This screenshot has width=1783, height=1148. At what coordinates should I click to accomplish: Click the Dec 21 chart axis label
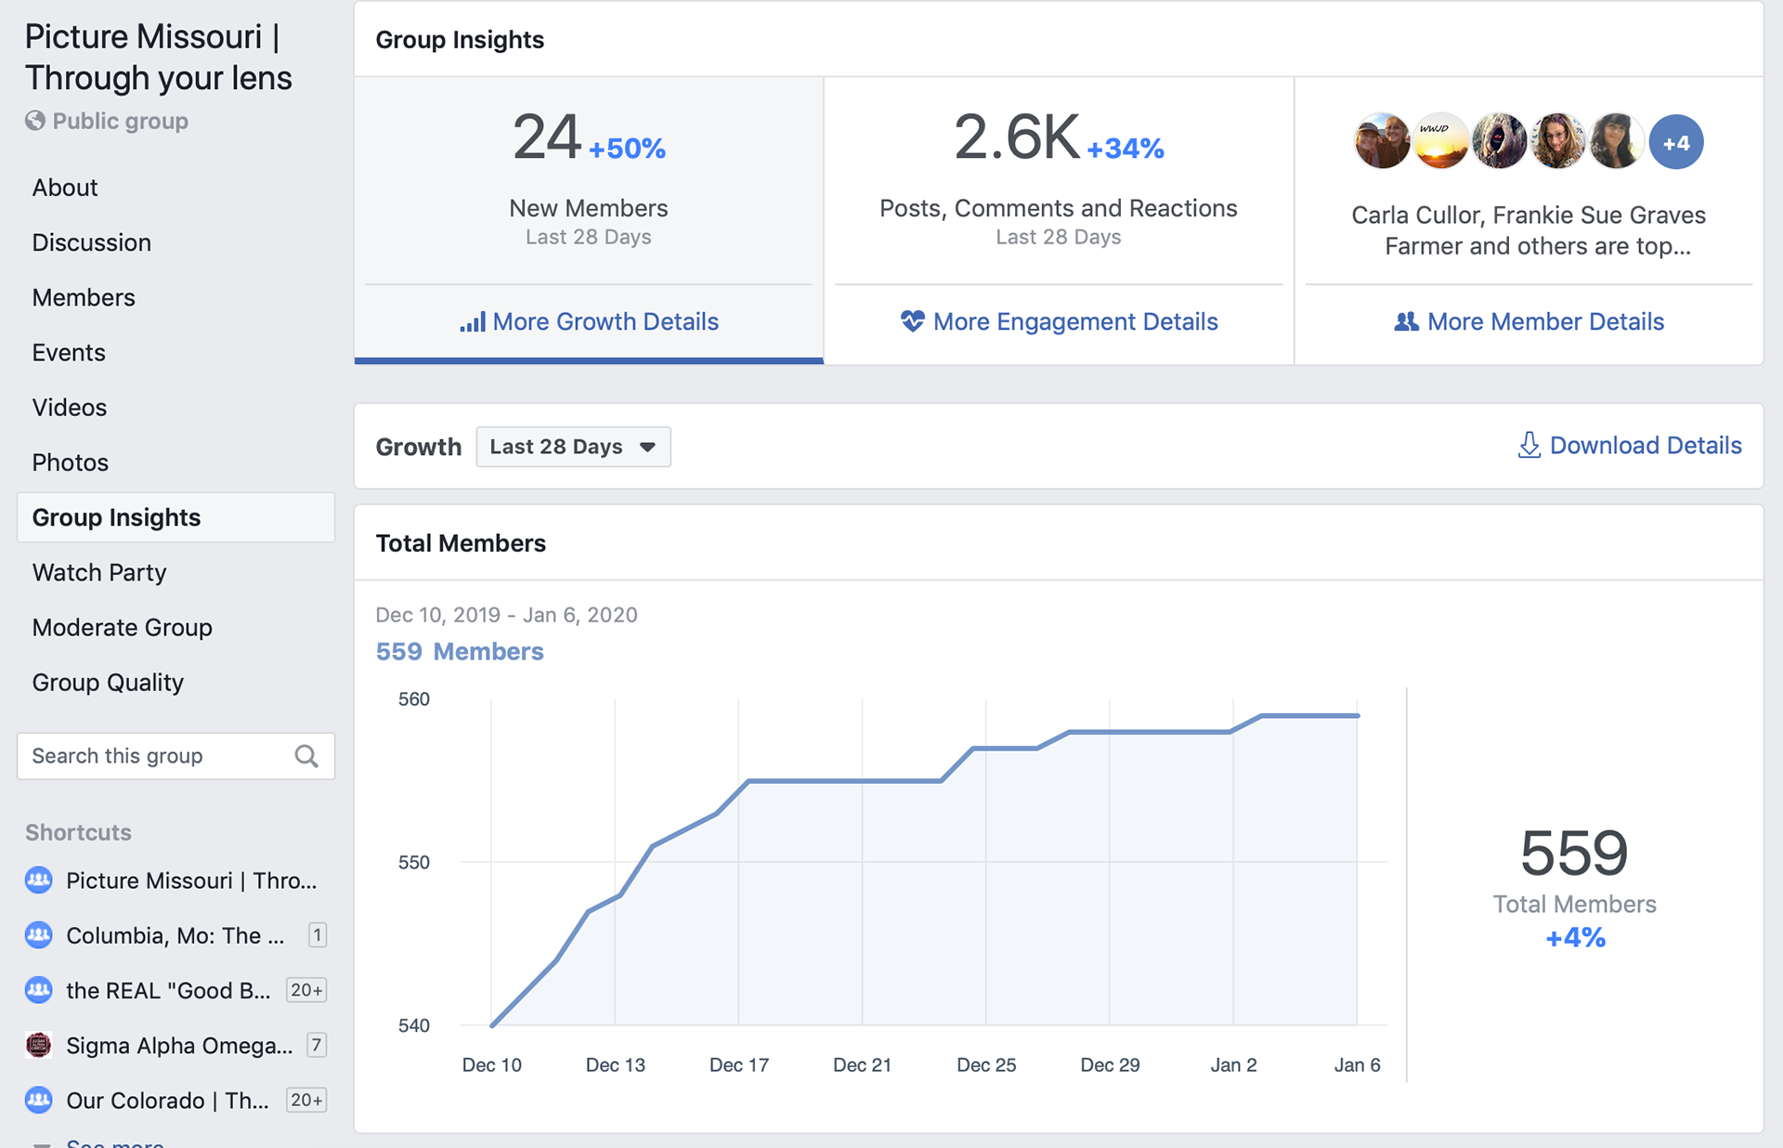click(x=862, y=1065)
